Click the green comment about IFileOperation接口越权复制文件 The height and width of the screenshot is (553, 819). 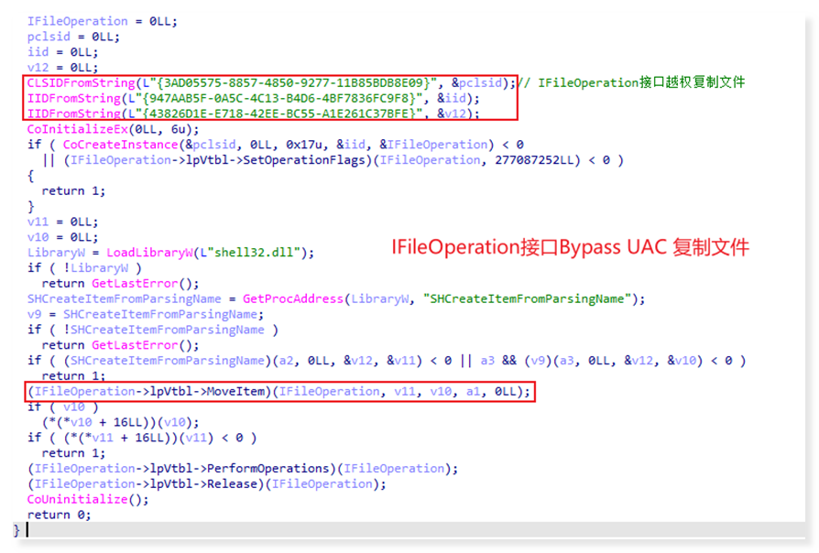click(x=631, y=82)
